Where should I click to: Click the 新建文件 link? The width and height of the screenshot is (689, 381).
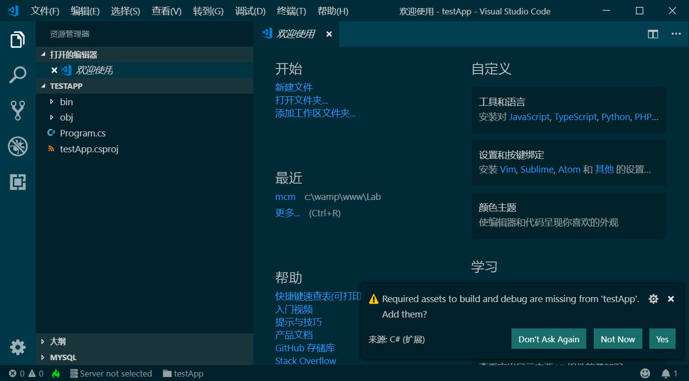[x=294, y=87]
